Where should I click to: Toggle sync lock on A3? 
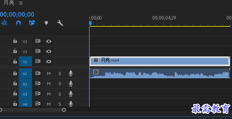[x=38, y=94]
